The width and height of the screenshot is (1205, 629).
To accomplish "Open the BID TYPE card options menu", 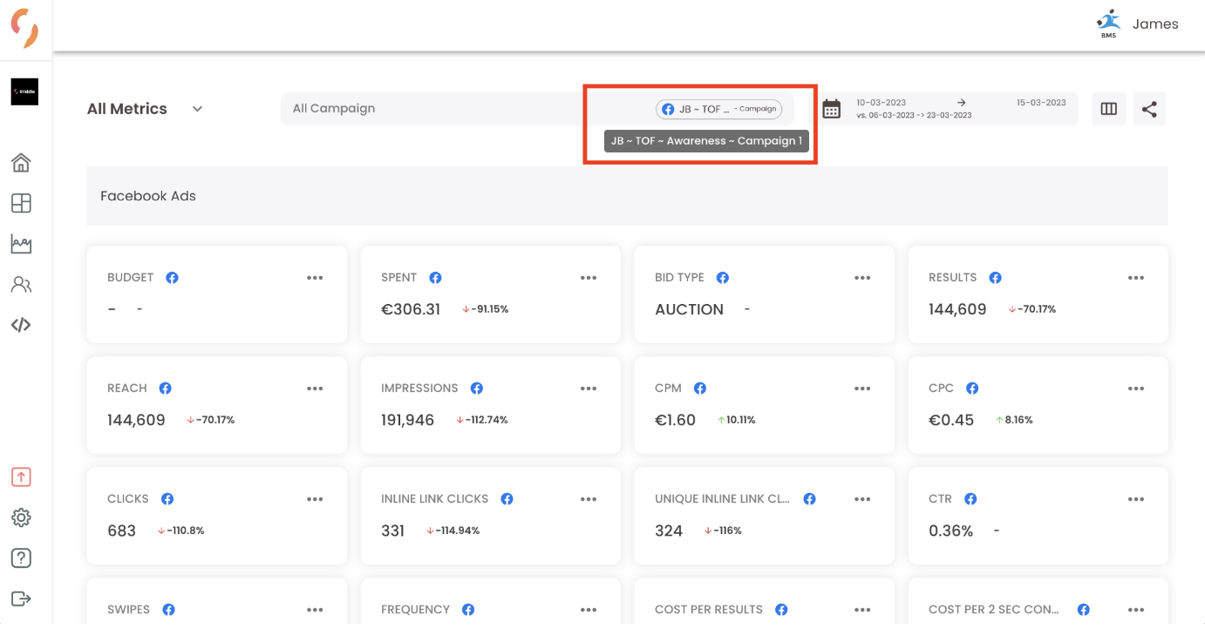I will click(x=862, y=278).
